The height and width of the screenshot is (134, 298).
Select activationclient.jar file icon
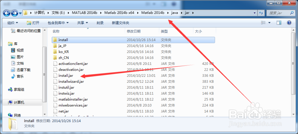click(55, 64)
